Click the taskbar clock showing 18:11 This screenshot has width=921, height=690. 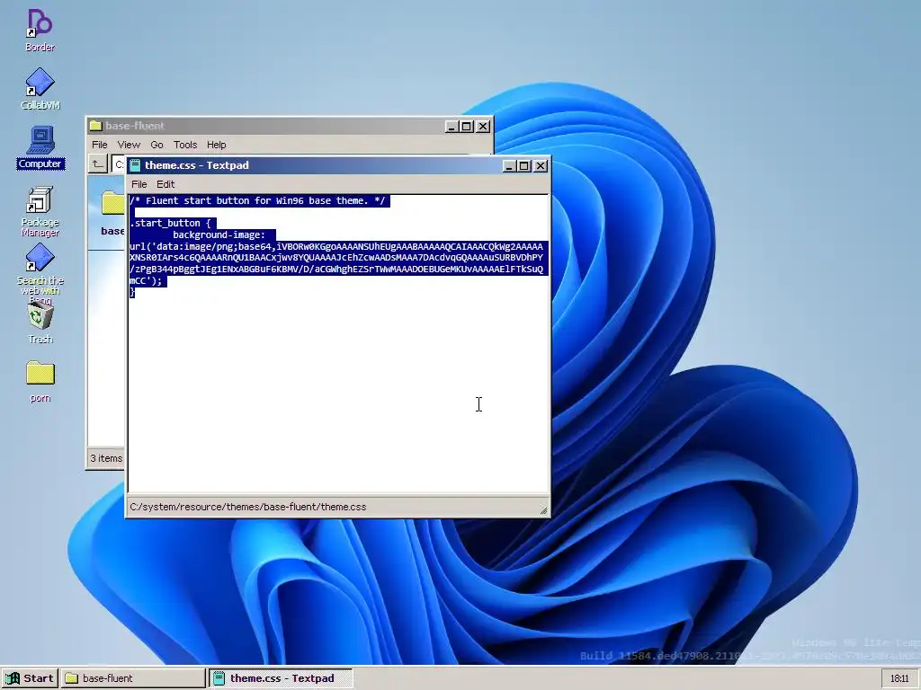click(x=899, y=679)
